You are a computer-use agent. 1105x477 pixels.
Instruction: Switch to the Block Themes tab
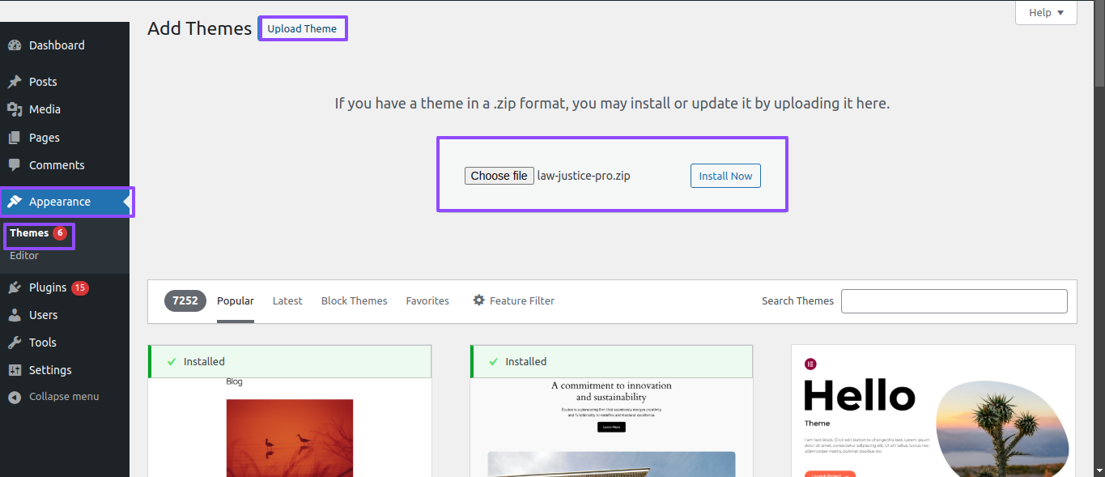354,300
